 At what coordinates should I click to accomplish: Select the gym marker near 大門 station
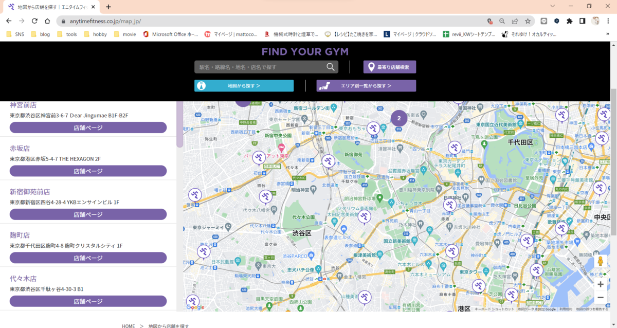511,296
